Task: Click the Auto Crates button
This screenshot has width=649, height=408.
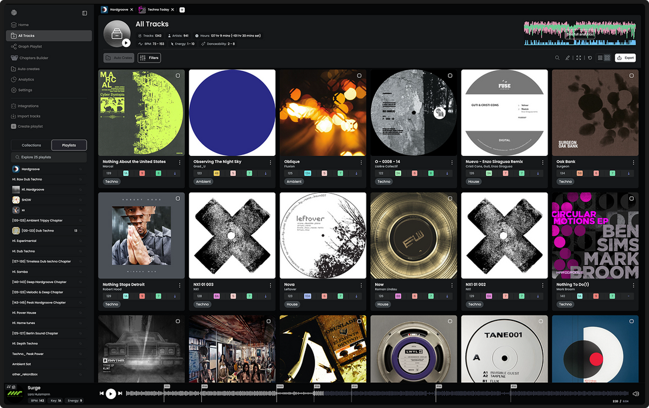Action: [x=119, y=58]
